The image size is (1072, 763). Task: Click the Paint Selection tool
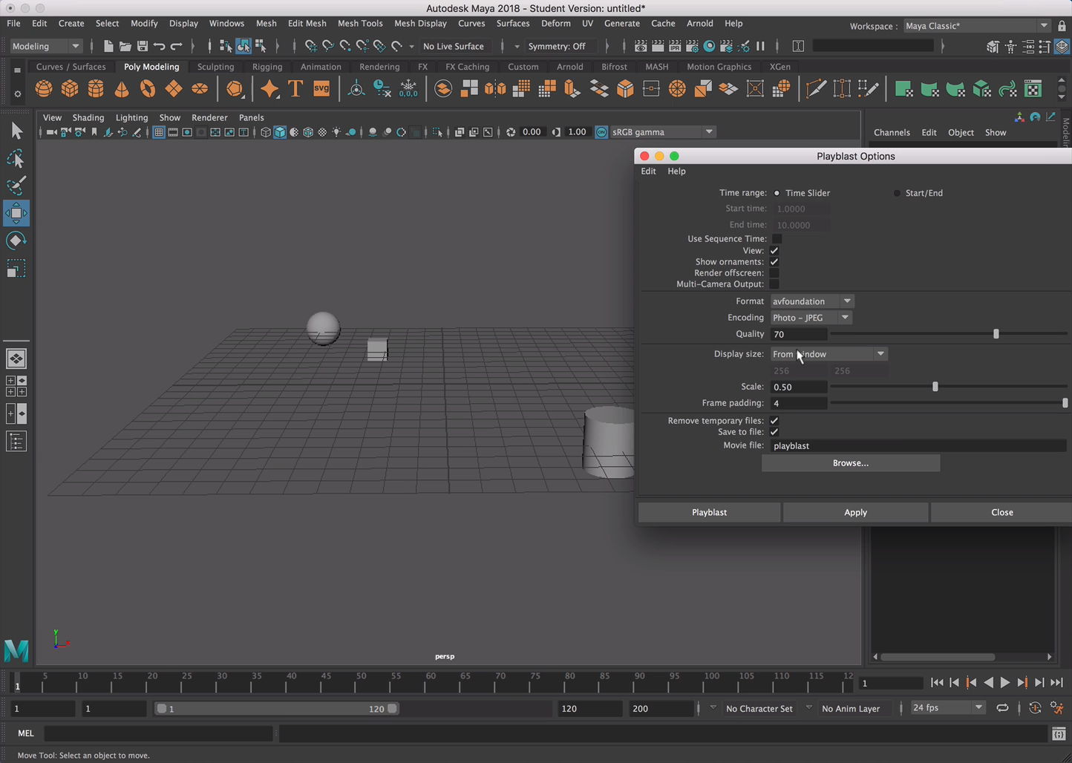click(16, 186)
